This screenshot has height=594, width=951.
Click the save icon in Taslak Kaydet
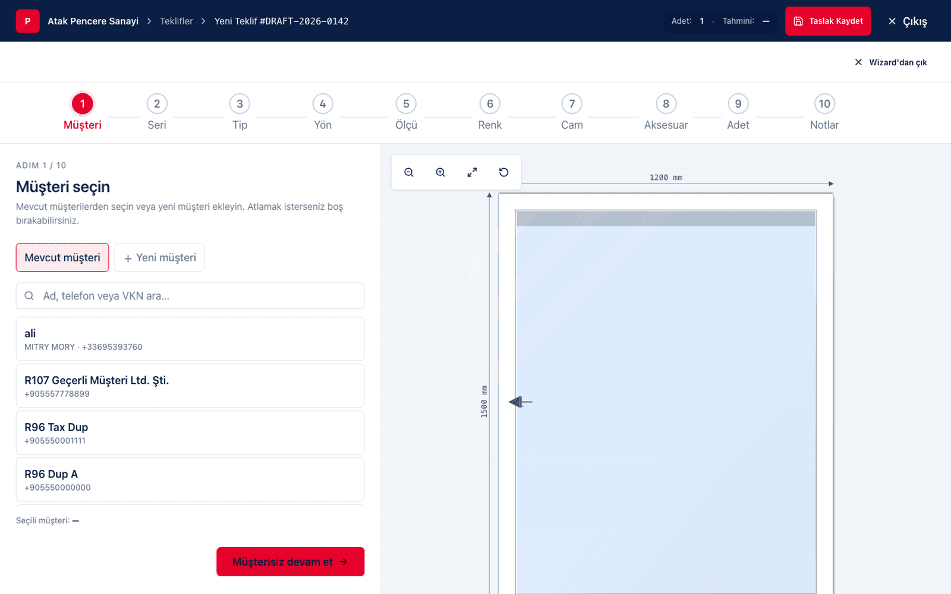click(x=798, y=21)
